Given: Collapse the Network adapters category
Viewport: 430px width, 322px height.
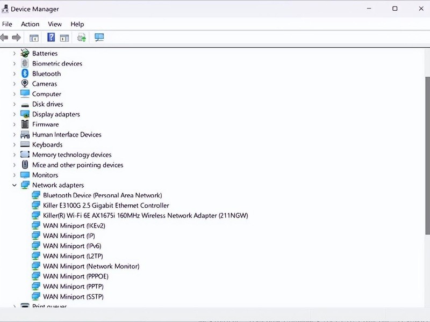Looking at the screenshot, I should click(x=15, y=185).
